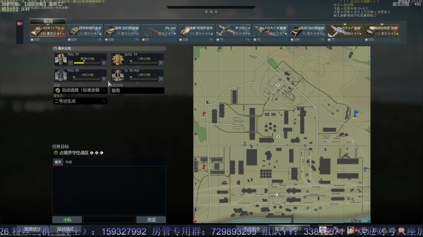Increase PzGr. 39 ammo count

pos(104,63)
